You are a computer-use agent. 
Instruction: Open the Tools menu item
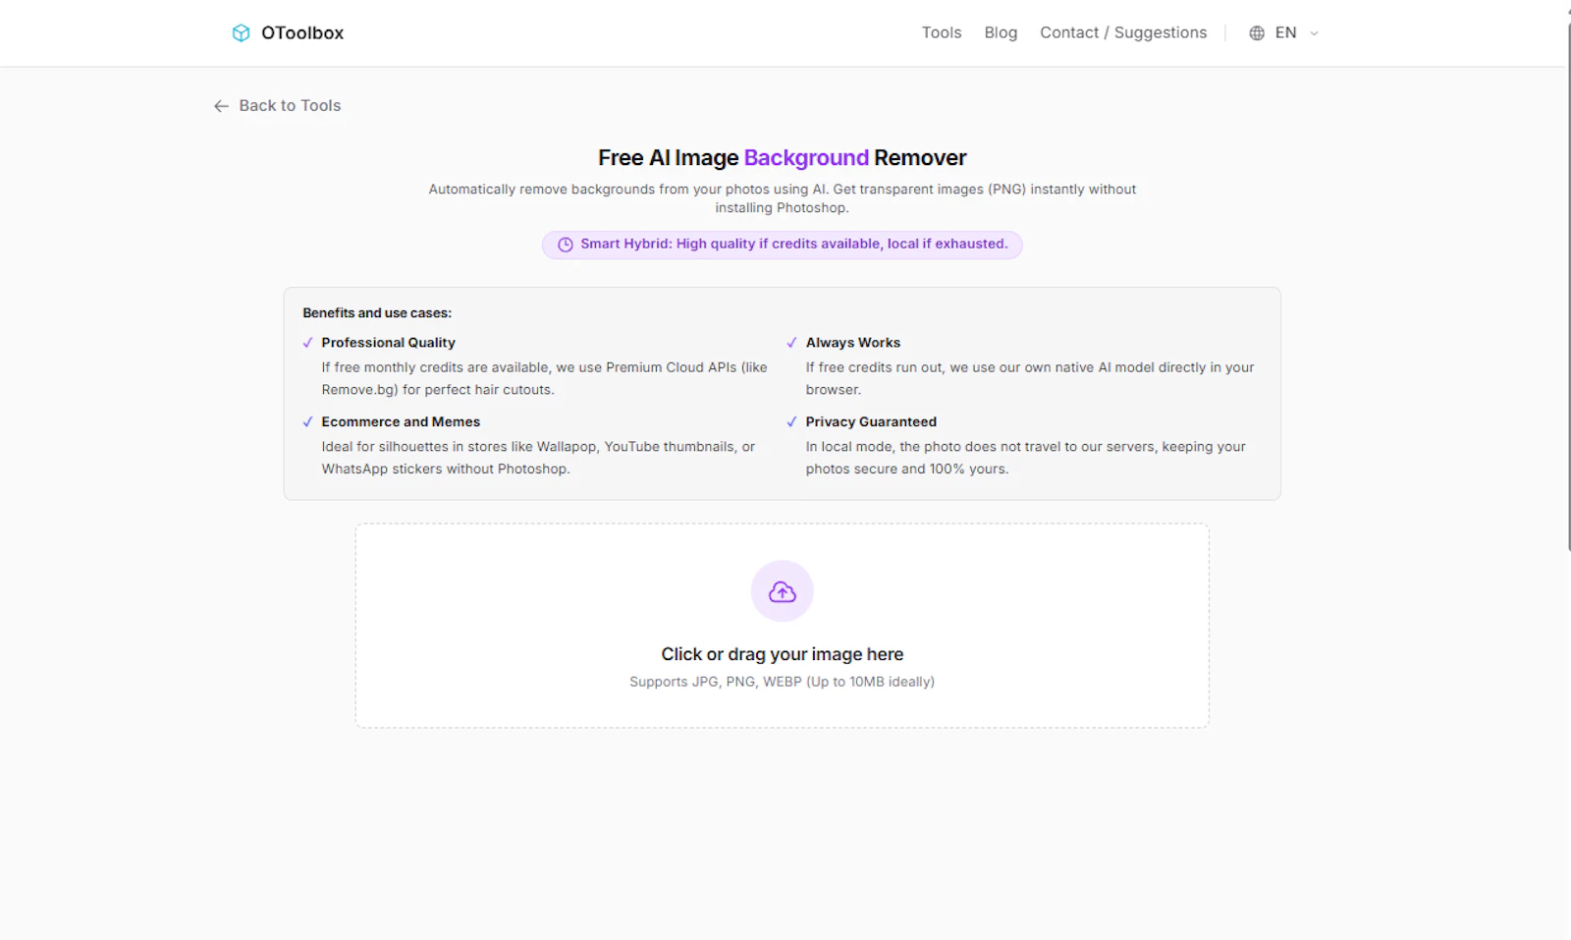click(x=942, y=32)
